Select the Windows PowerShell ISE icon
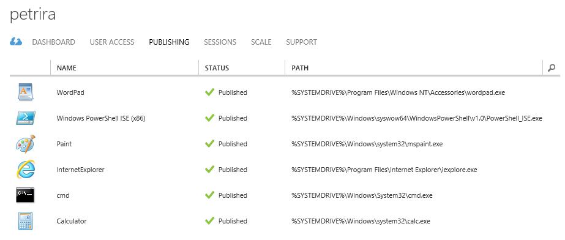Screen dimensions: 565x240 [x=26, y=118]
